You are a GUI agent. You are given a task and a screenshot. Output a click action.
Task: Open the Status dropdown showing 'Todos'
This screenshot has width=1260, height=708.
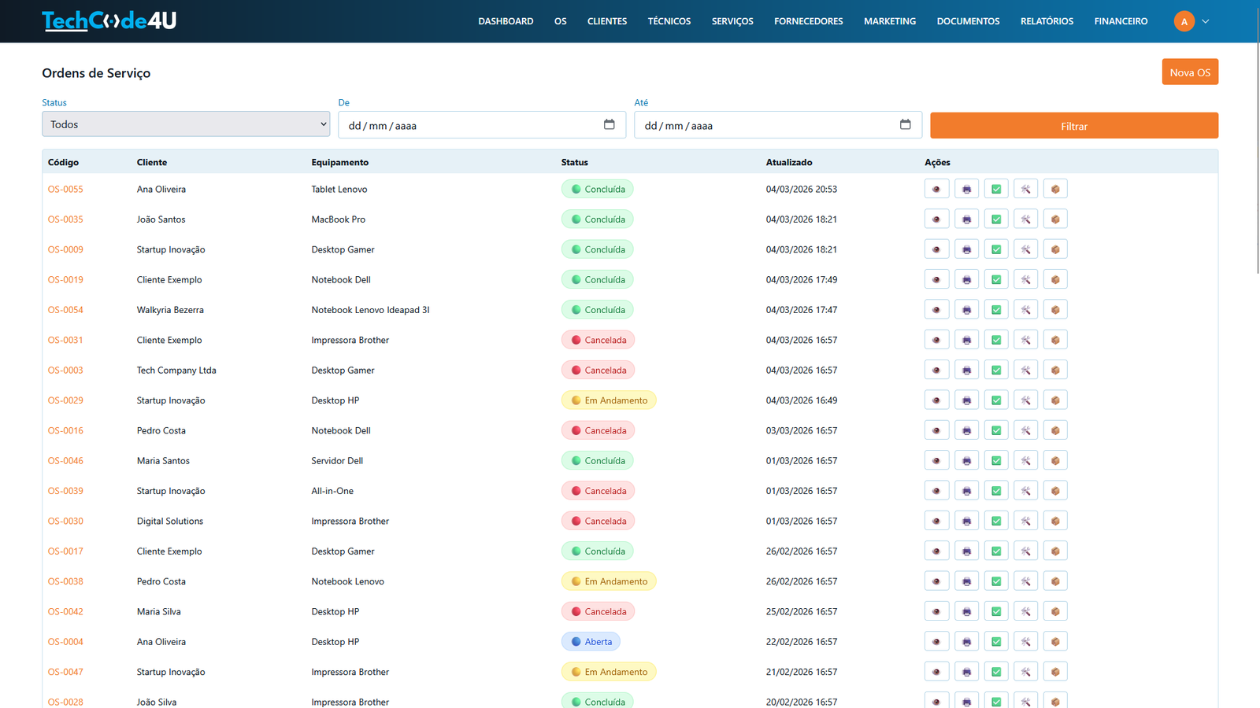click(186, 124)
